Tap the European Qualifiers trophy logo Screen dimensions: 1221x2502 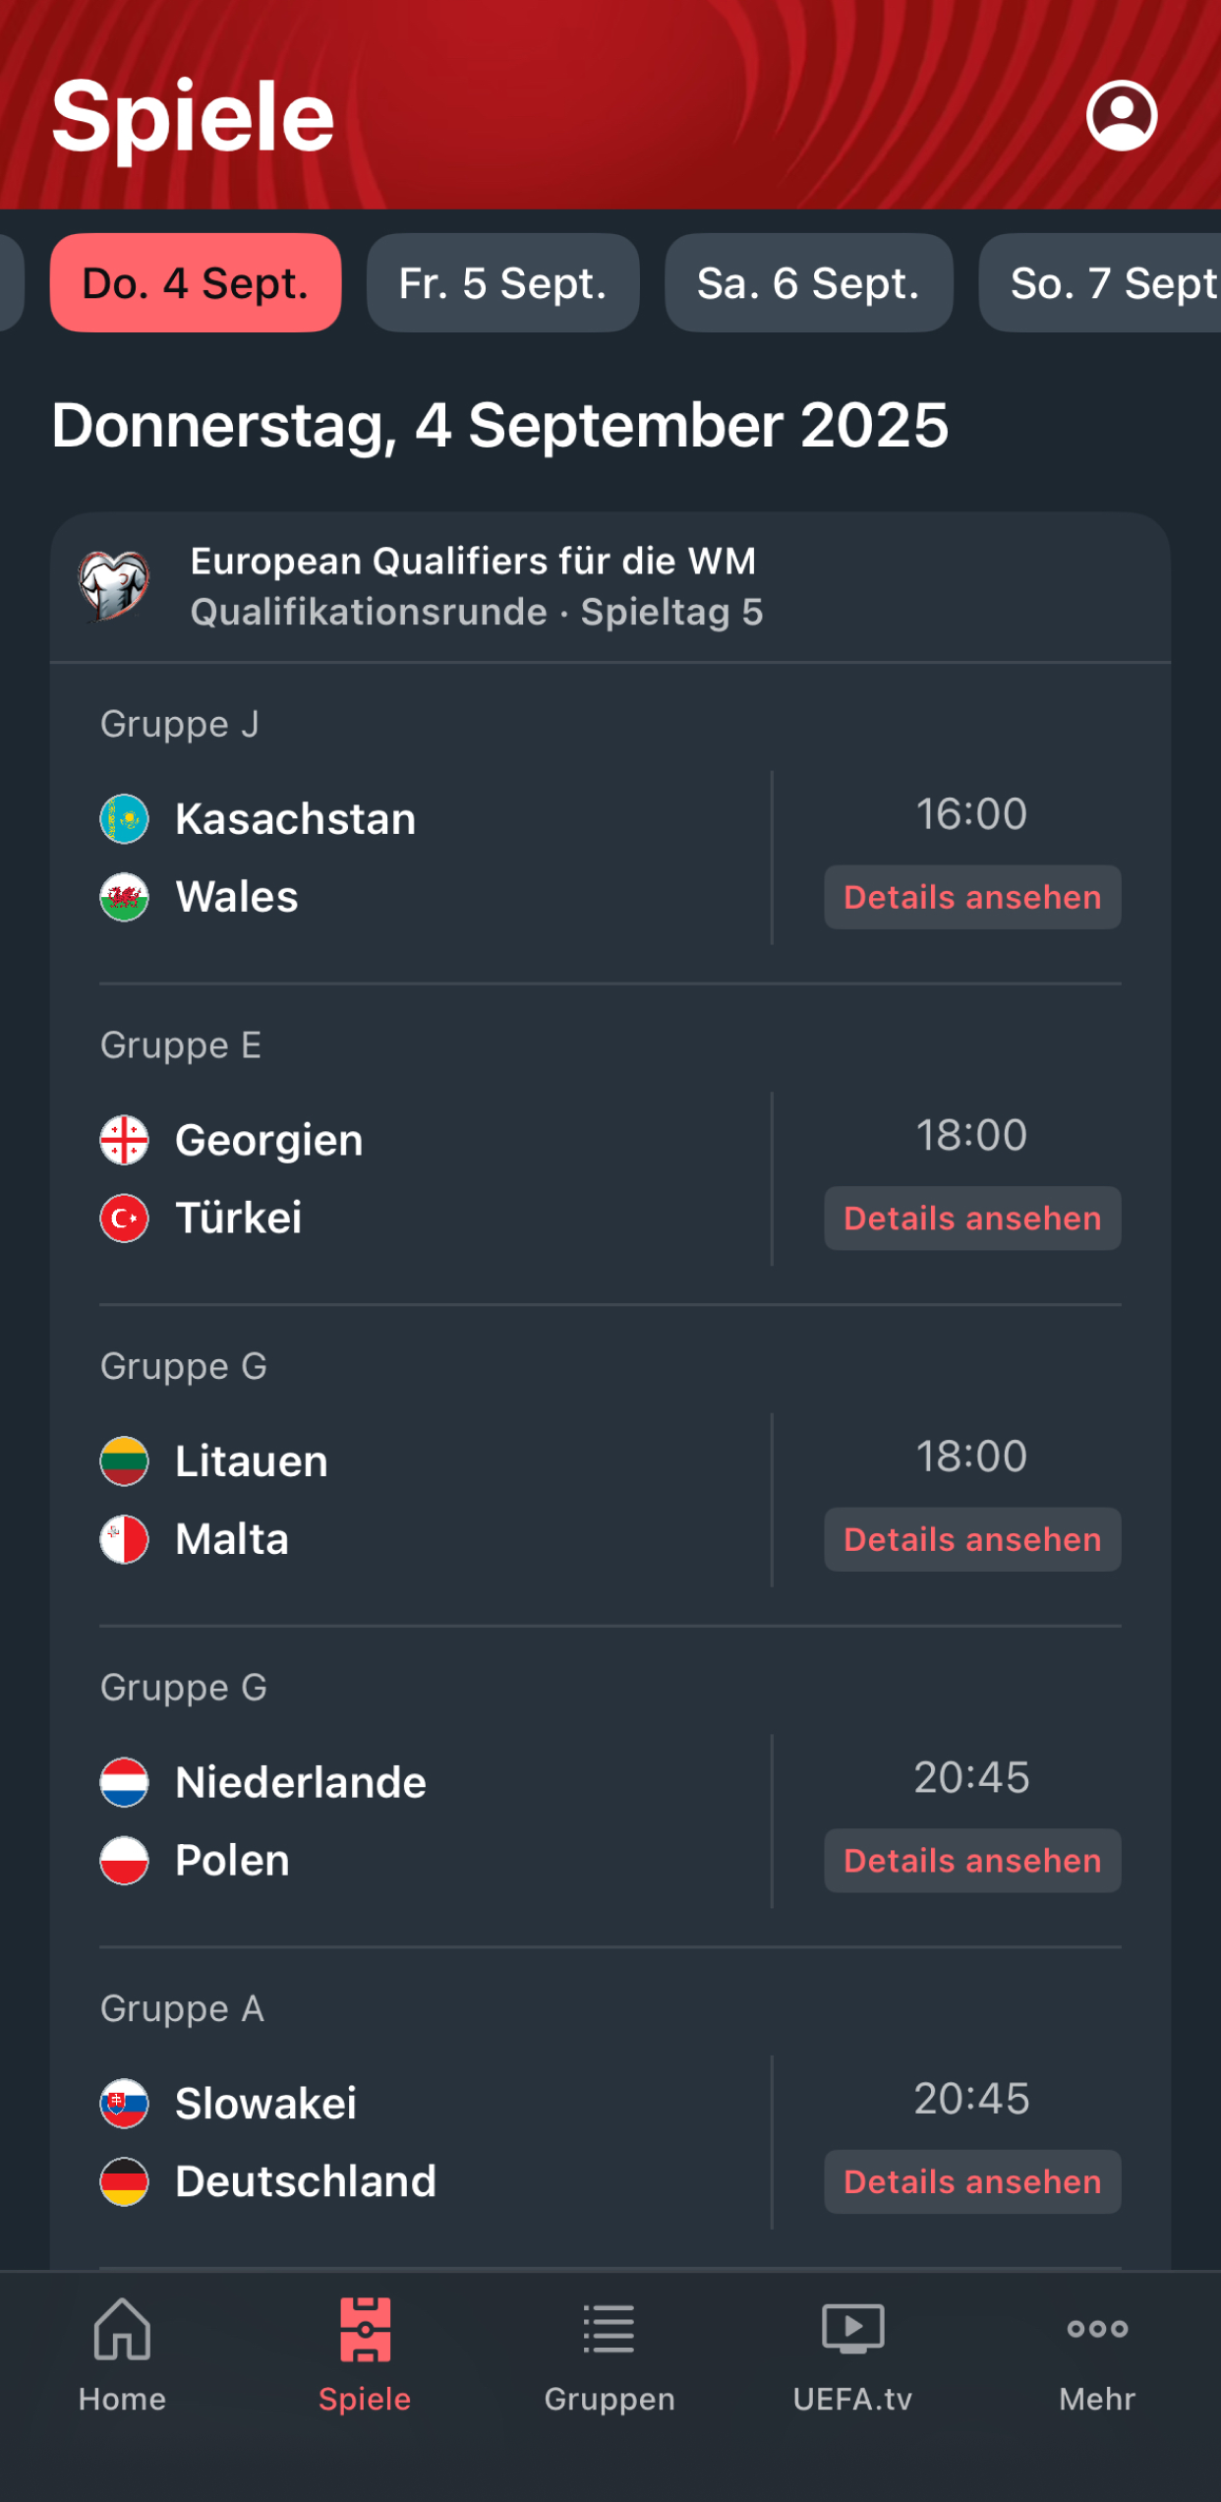pos(114,586)
